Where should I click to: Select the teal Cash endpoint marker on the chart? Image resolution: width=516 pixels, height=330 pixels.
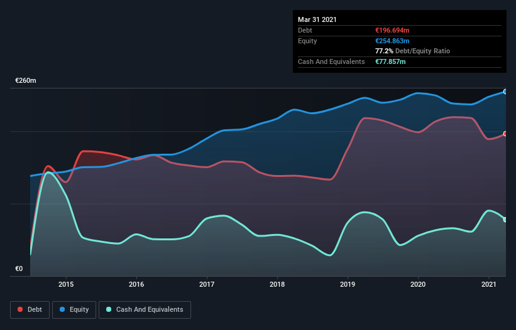click(505, 220)
